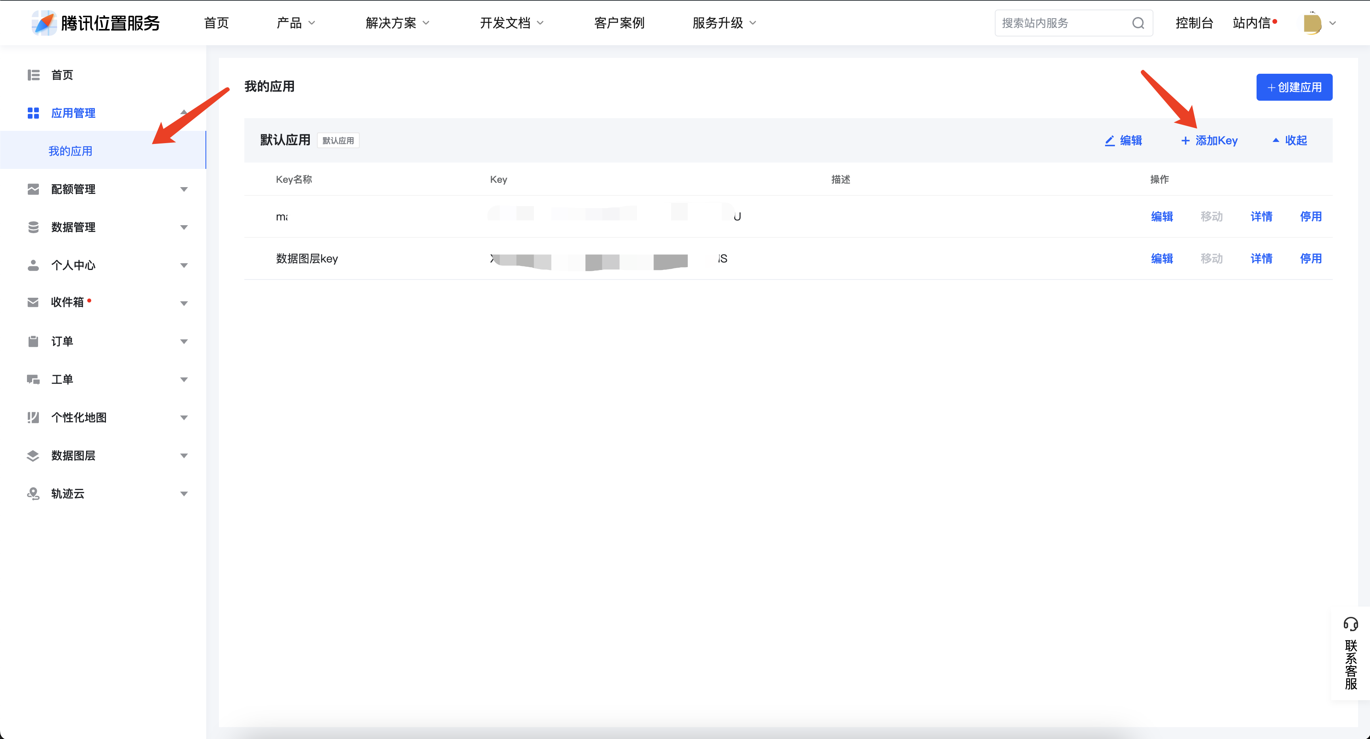Open 客户案例 in the top navigation

619,23
